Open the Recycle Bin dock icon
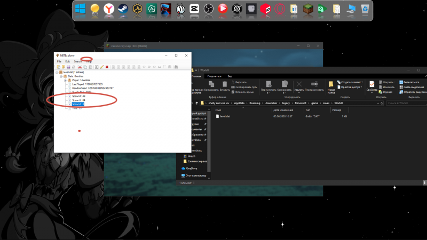427x240 pixels. 365,9
